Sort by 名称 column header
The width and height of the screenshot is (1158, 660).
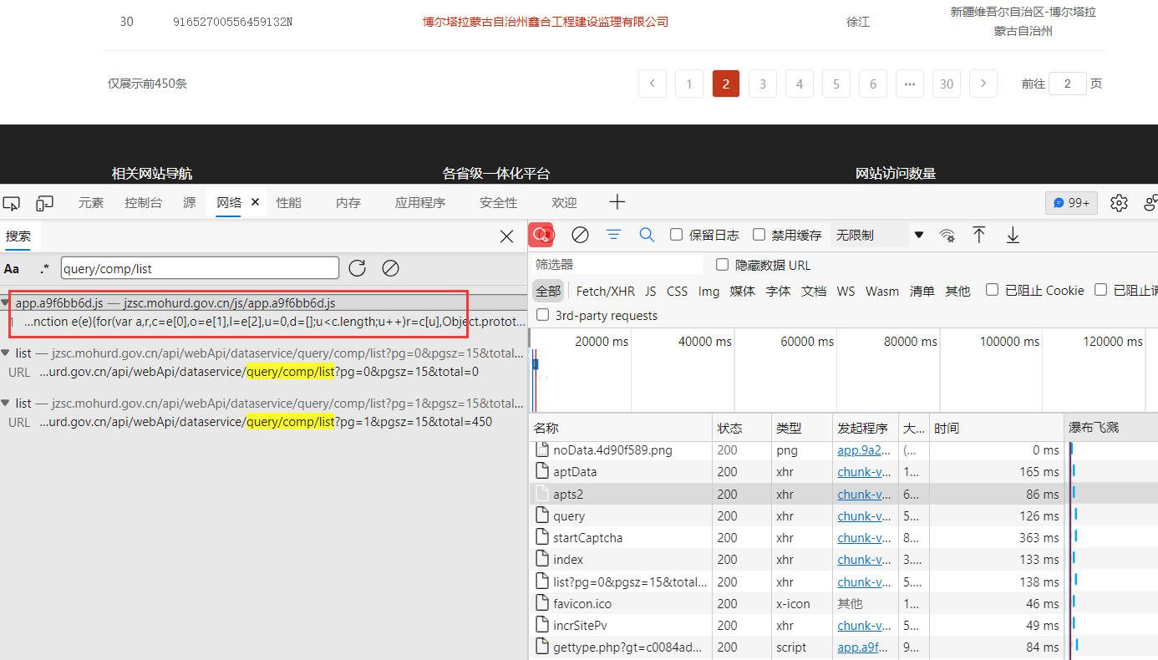621,428
